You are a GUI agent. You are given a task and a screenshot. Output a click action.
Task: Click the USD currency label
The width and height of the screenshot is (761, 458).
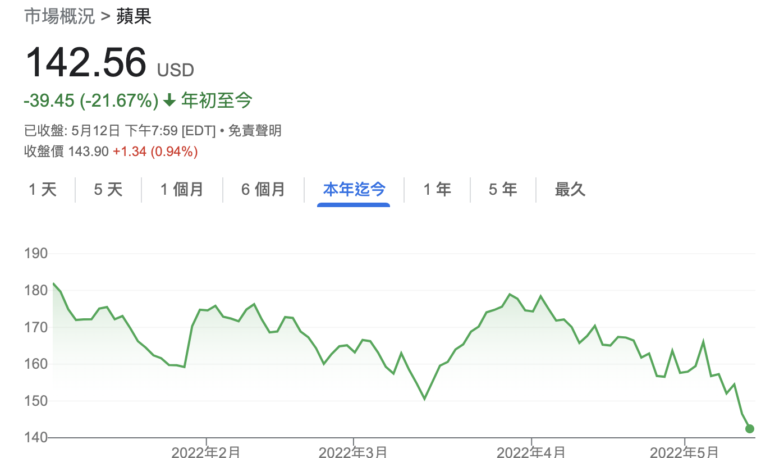pyautogui.click(x=176, y=71)
